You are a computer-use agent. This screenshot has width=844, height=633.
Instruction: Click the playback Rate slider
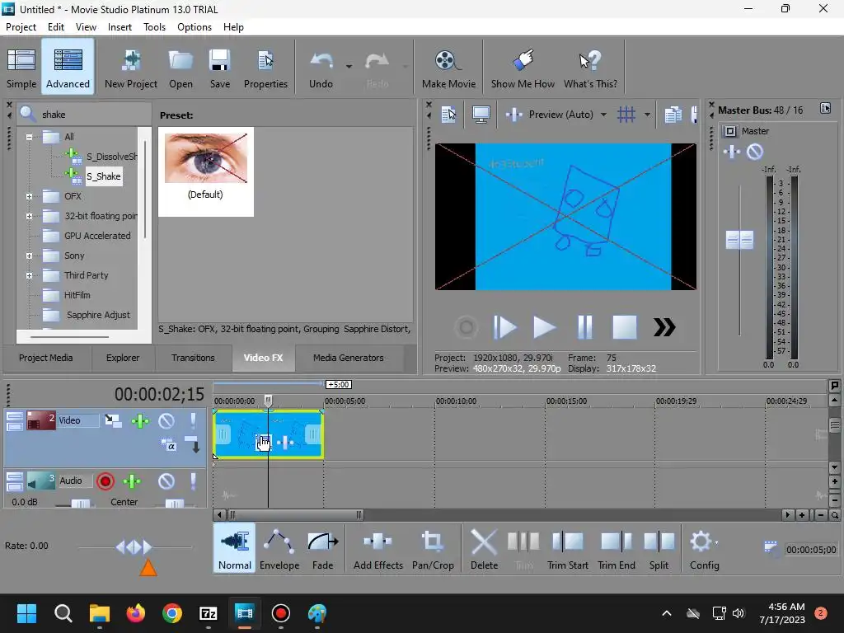134,547
